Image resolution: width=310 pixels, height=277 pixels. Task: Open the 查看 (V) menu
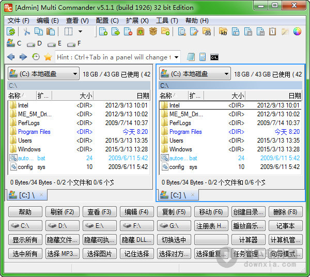78,21
